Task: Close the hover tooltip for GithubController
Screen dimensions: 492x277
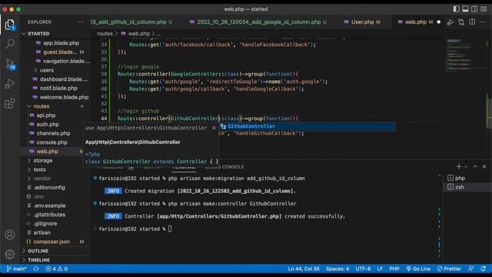Action: [214, 128]
